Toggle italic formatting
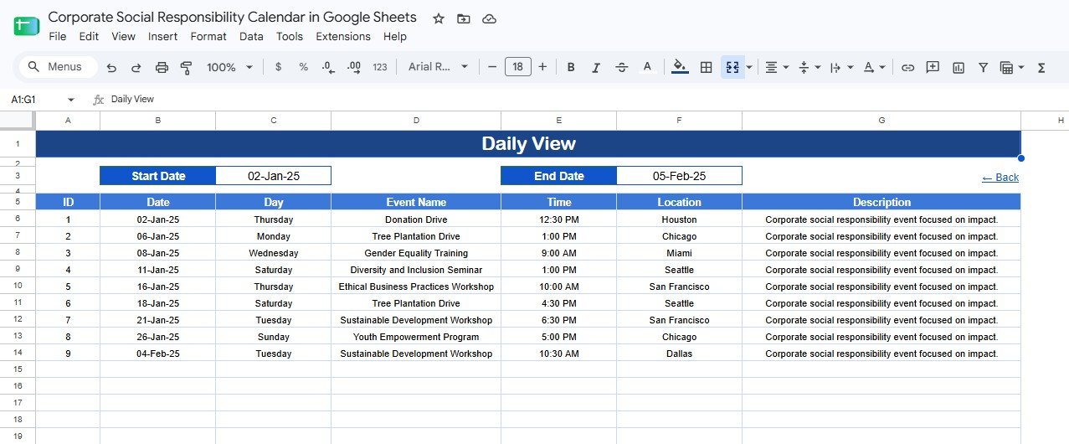The height and width of the screenshot is (444, 1069). pos(596,67)
